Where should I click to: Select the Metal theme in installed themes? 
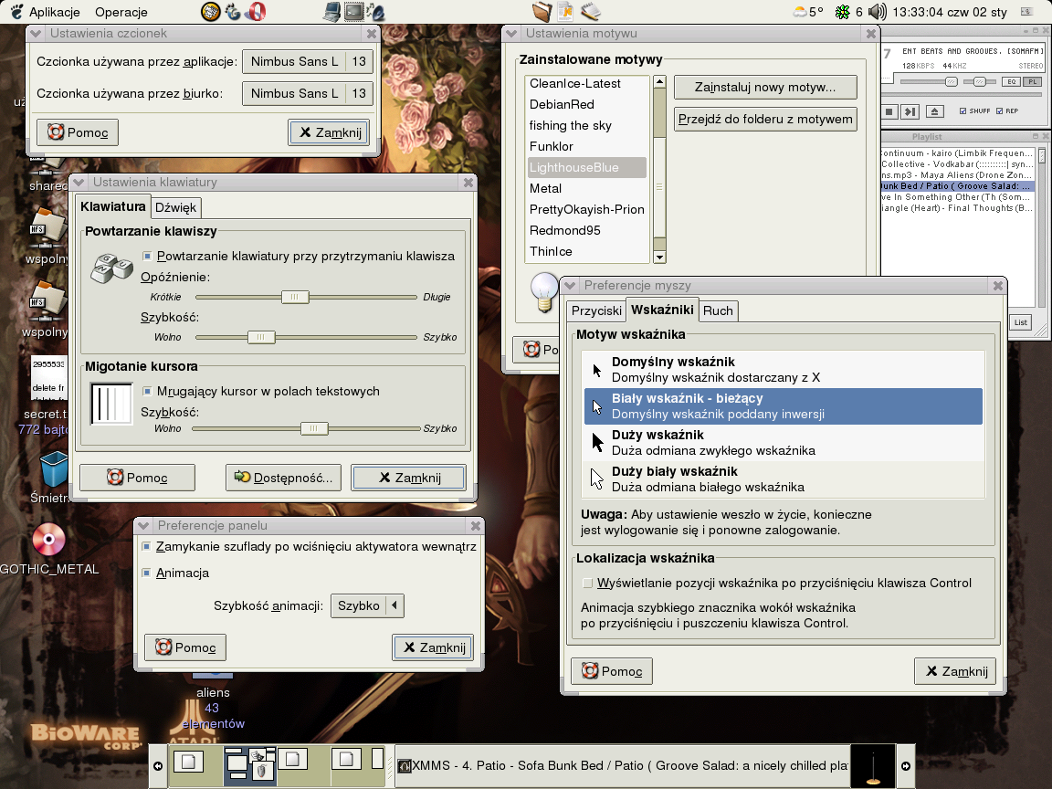[x=587, y=188]
